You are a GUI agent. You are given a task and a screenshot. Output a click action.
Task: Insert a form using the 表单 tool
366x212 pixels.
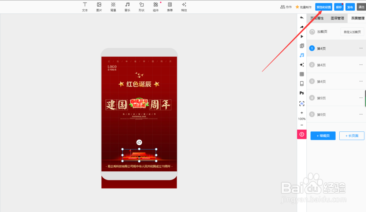pos(169,7)
